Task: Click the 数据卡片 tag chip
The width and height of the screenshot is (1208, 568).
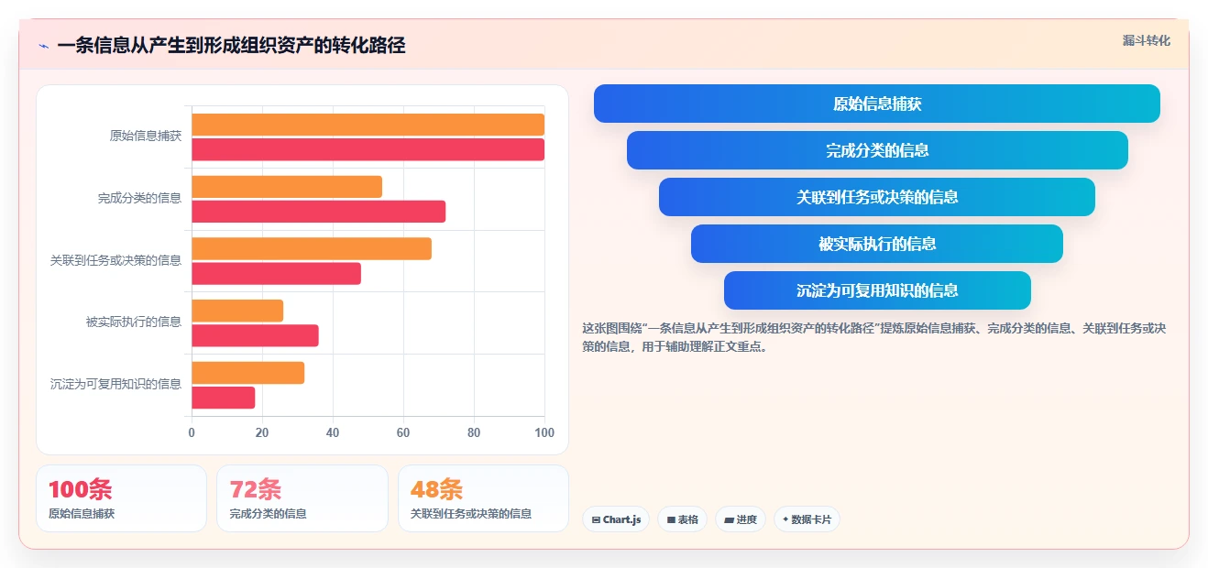Action: click(x=807, y=519)
